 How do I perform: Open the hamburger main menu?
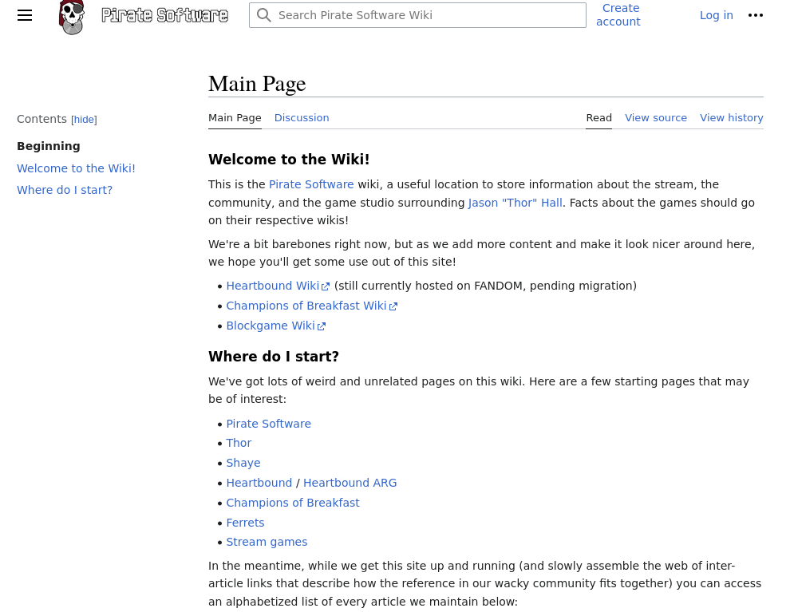click(x=24, y=15)
